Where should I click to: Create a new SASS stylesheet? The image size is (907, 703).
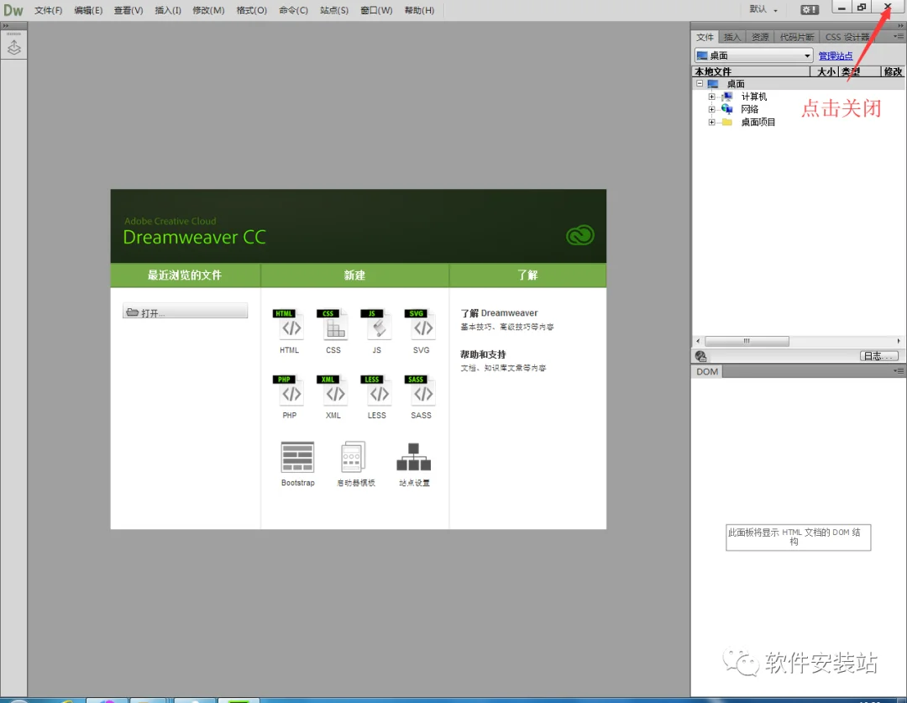click(421, 397)
